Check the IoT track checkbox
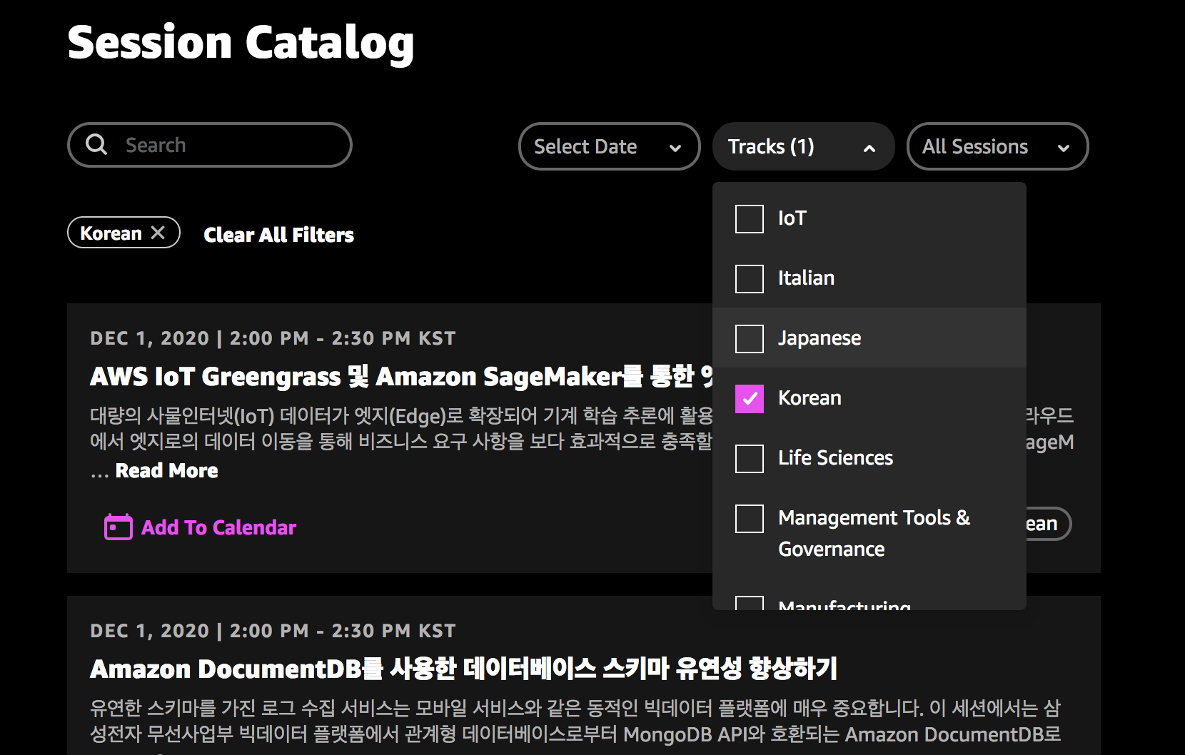 (x=750, y=218)
